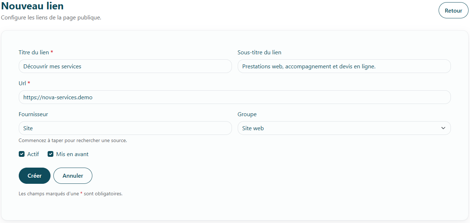Viewport: 470px width, 223px height.
Task: Click the 'Actif' checkbox label text
Action: click(x=33, y=154)
